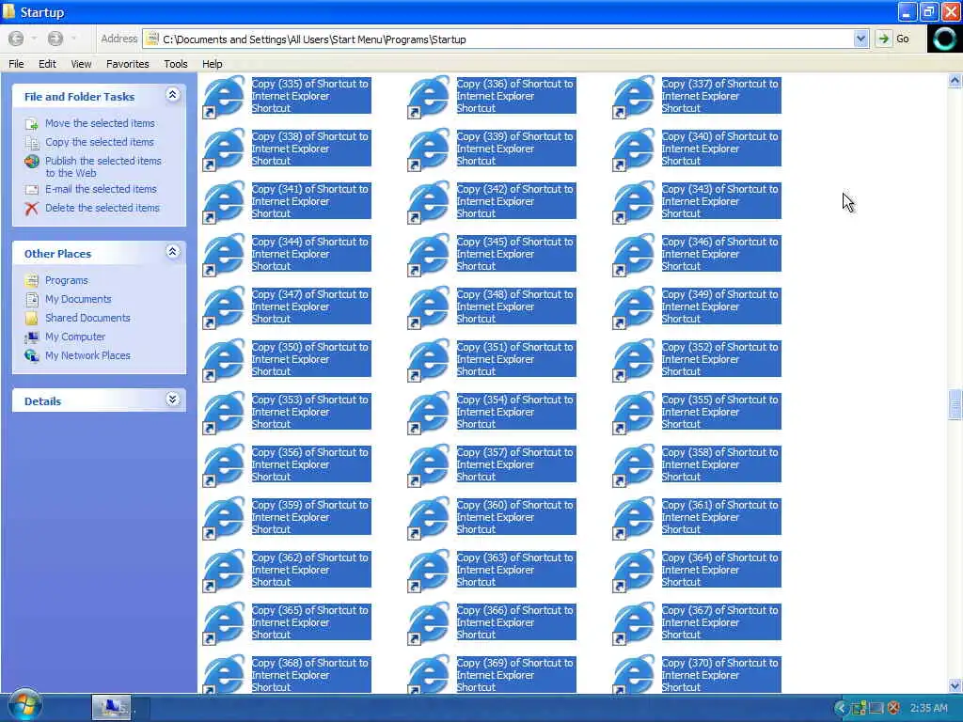Select Copy (341) Internet Explorer shortcut icon
The height and width of the screenshot is (722, 963).
point(224,202)
